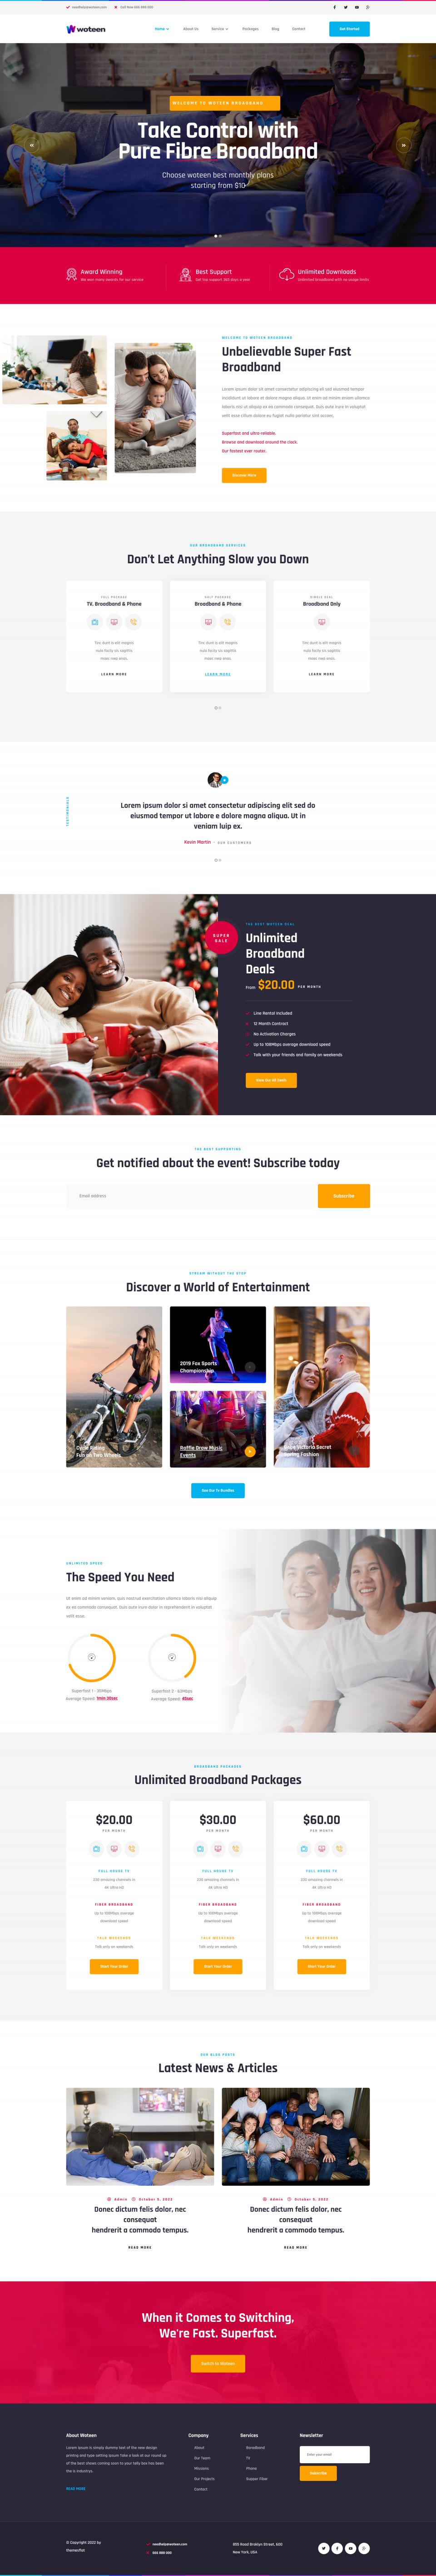This screenshot has width=436, height=2576.
Task: Click the Woteen logo in header
Action: (x=86, y=29)
